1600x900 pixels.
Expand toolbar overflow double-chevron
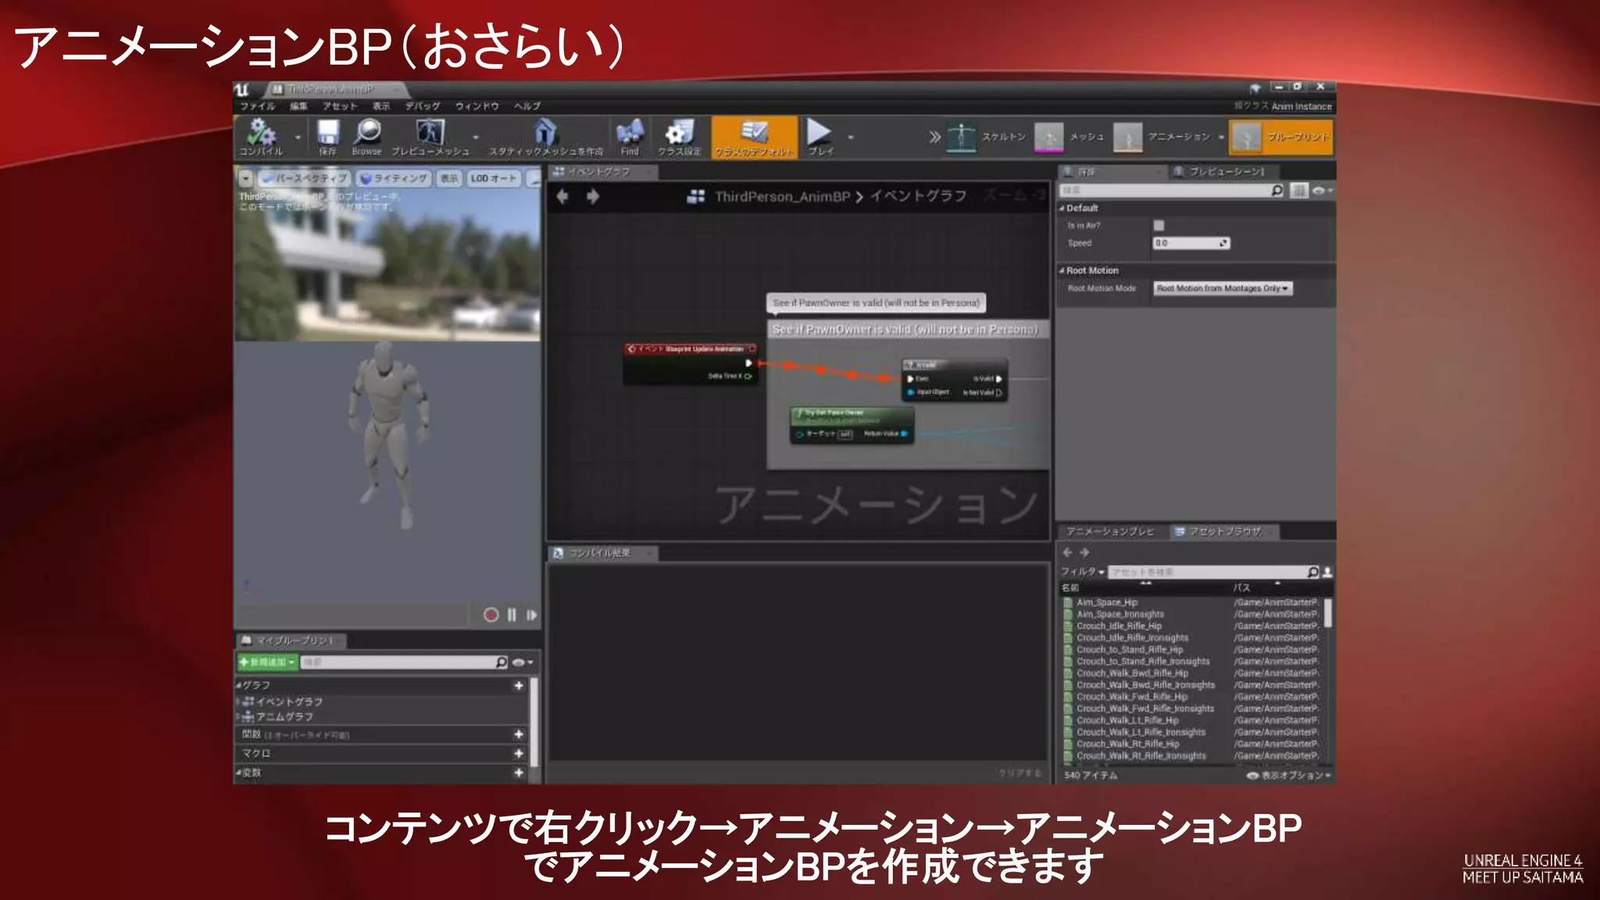click(934, 137)
